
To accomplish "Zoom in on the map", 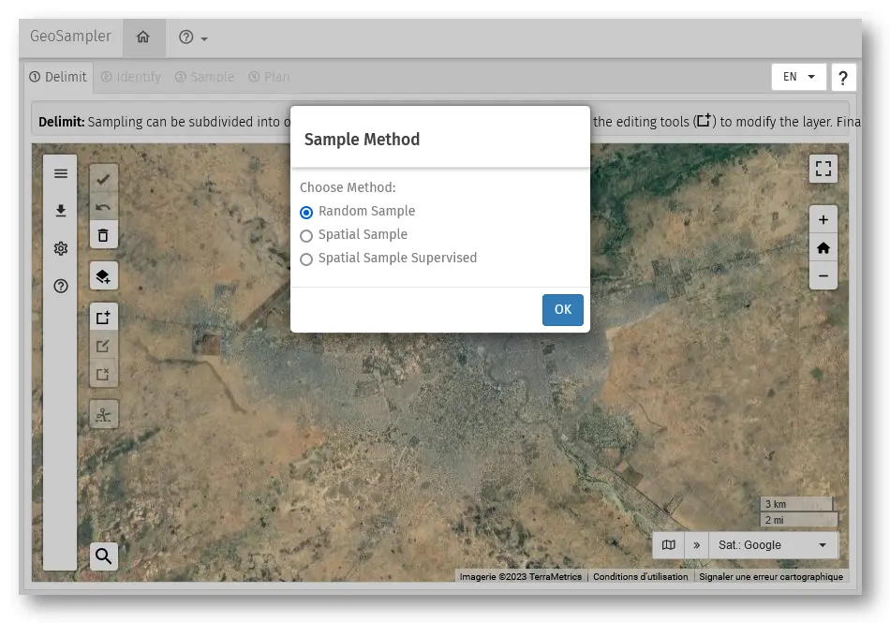I will (x=823, y=220).
